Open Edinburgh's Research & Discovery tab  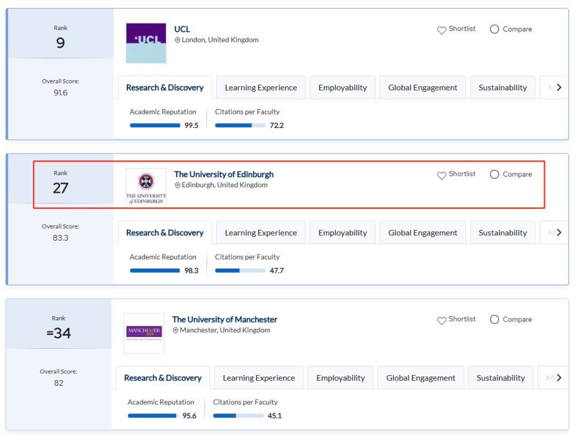[165, 233]
